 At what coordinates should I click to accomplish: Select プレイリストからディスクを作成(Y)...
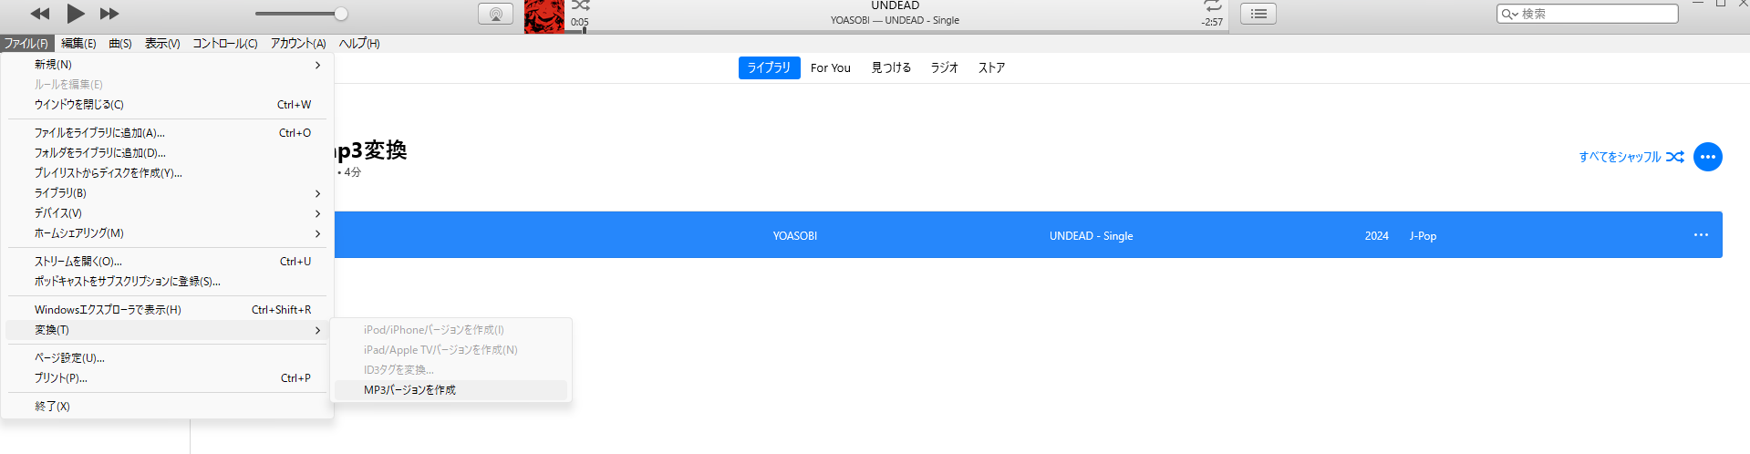(x=169, y=173)
